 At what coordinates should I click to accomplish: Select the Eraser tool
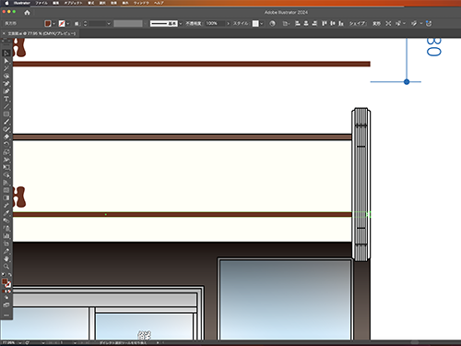tap(6, 137)
